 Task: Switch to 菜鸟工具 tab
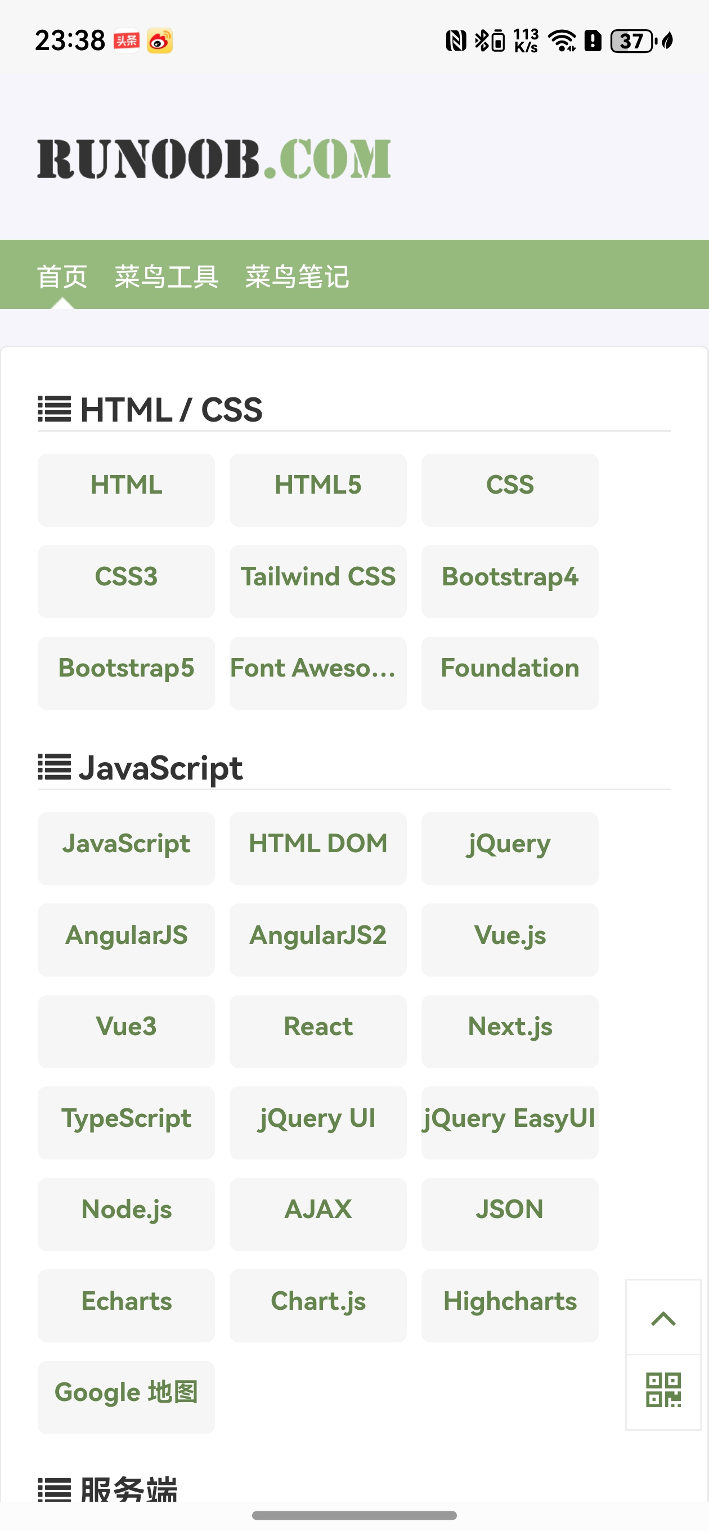(x=167, y=276)
